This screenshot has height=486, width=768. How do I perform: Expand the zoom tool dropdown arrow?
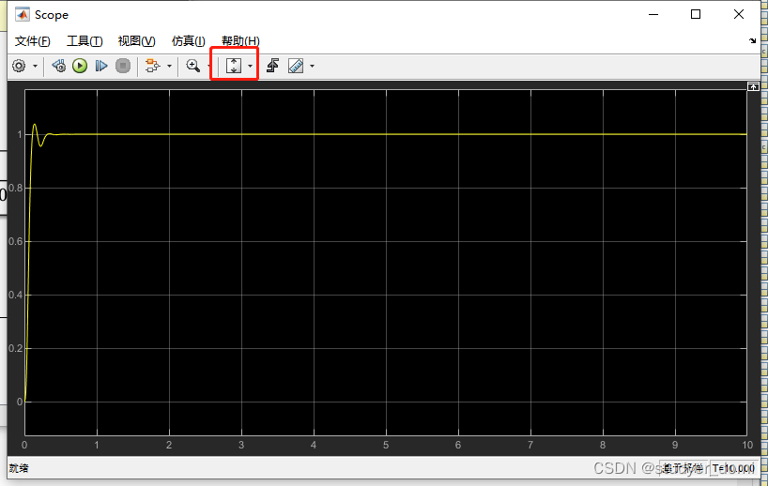(x=209, y=66)
